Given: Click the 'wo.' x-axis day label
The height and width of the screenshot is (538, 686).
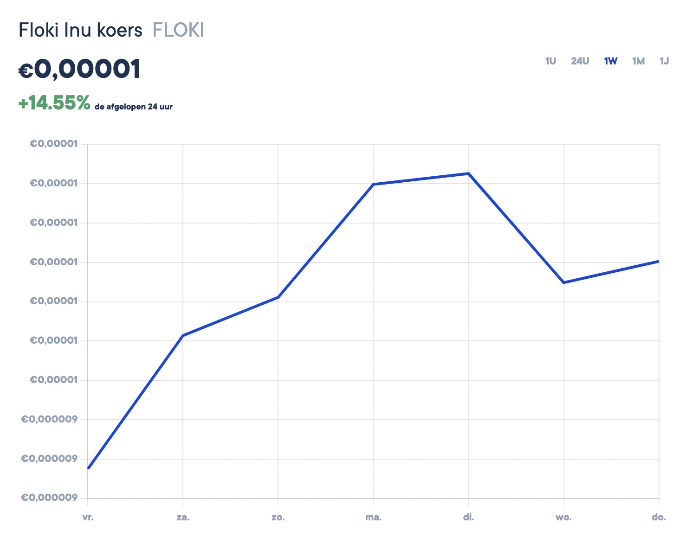Looking at the screenshot, I should tap(564, 517).
